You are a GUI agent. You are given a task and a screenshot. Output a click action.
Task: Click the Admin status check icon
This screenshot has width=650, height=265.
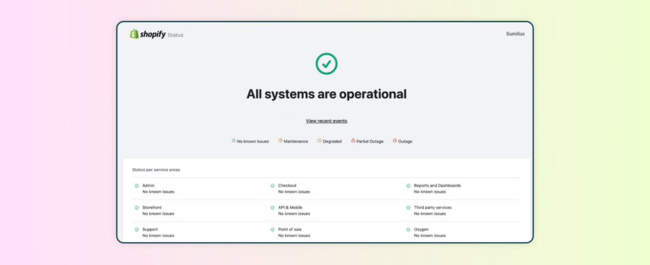point(136,186)
